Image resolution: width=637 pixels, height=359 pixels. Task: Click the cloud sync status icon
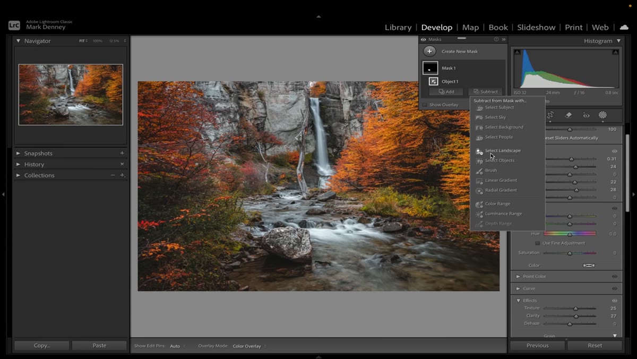point(624,27)
